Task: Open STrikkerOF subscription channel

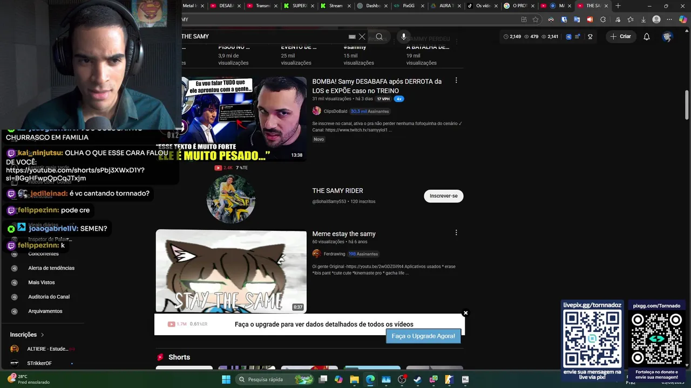Action: pos(39,363)
